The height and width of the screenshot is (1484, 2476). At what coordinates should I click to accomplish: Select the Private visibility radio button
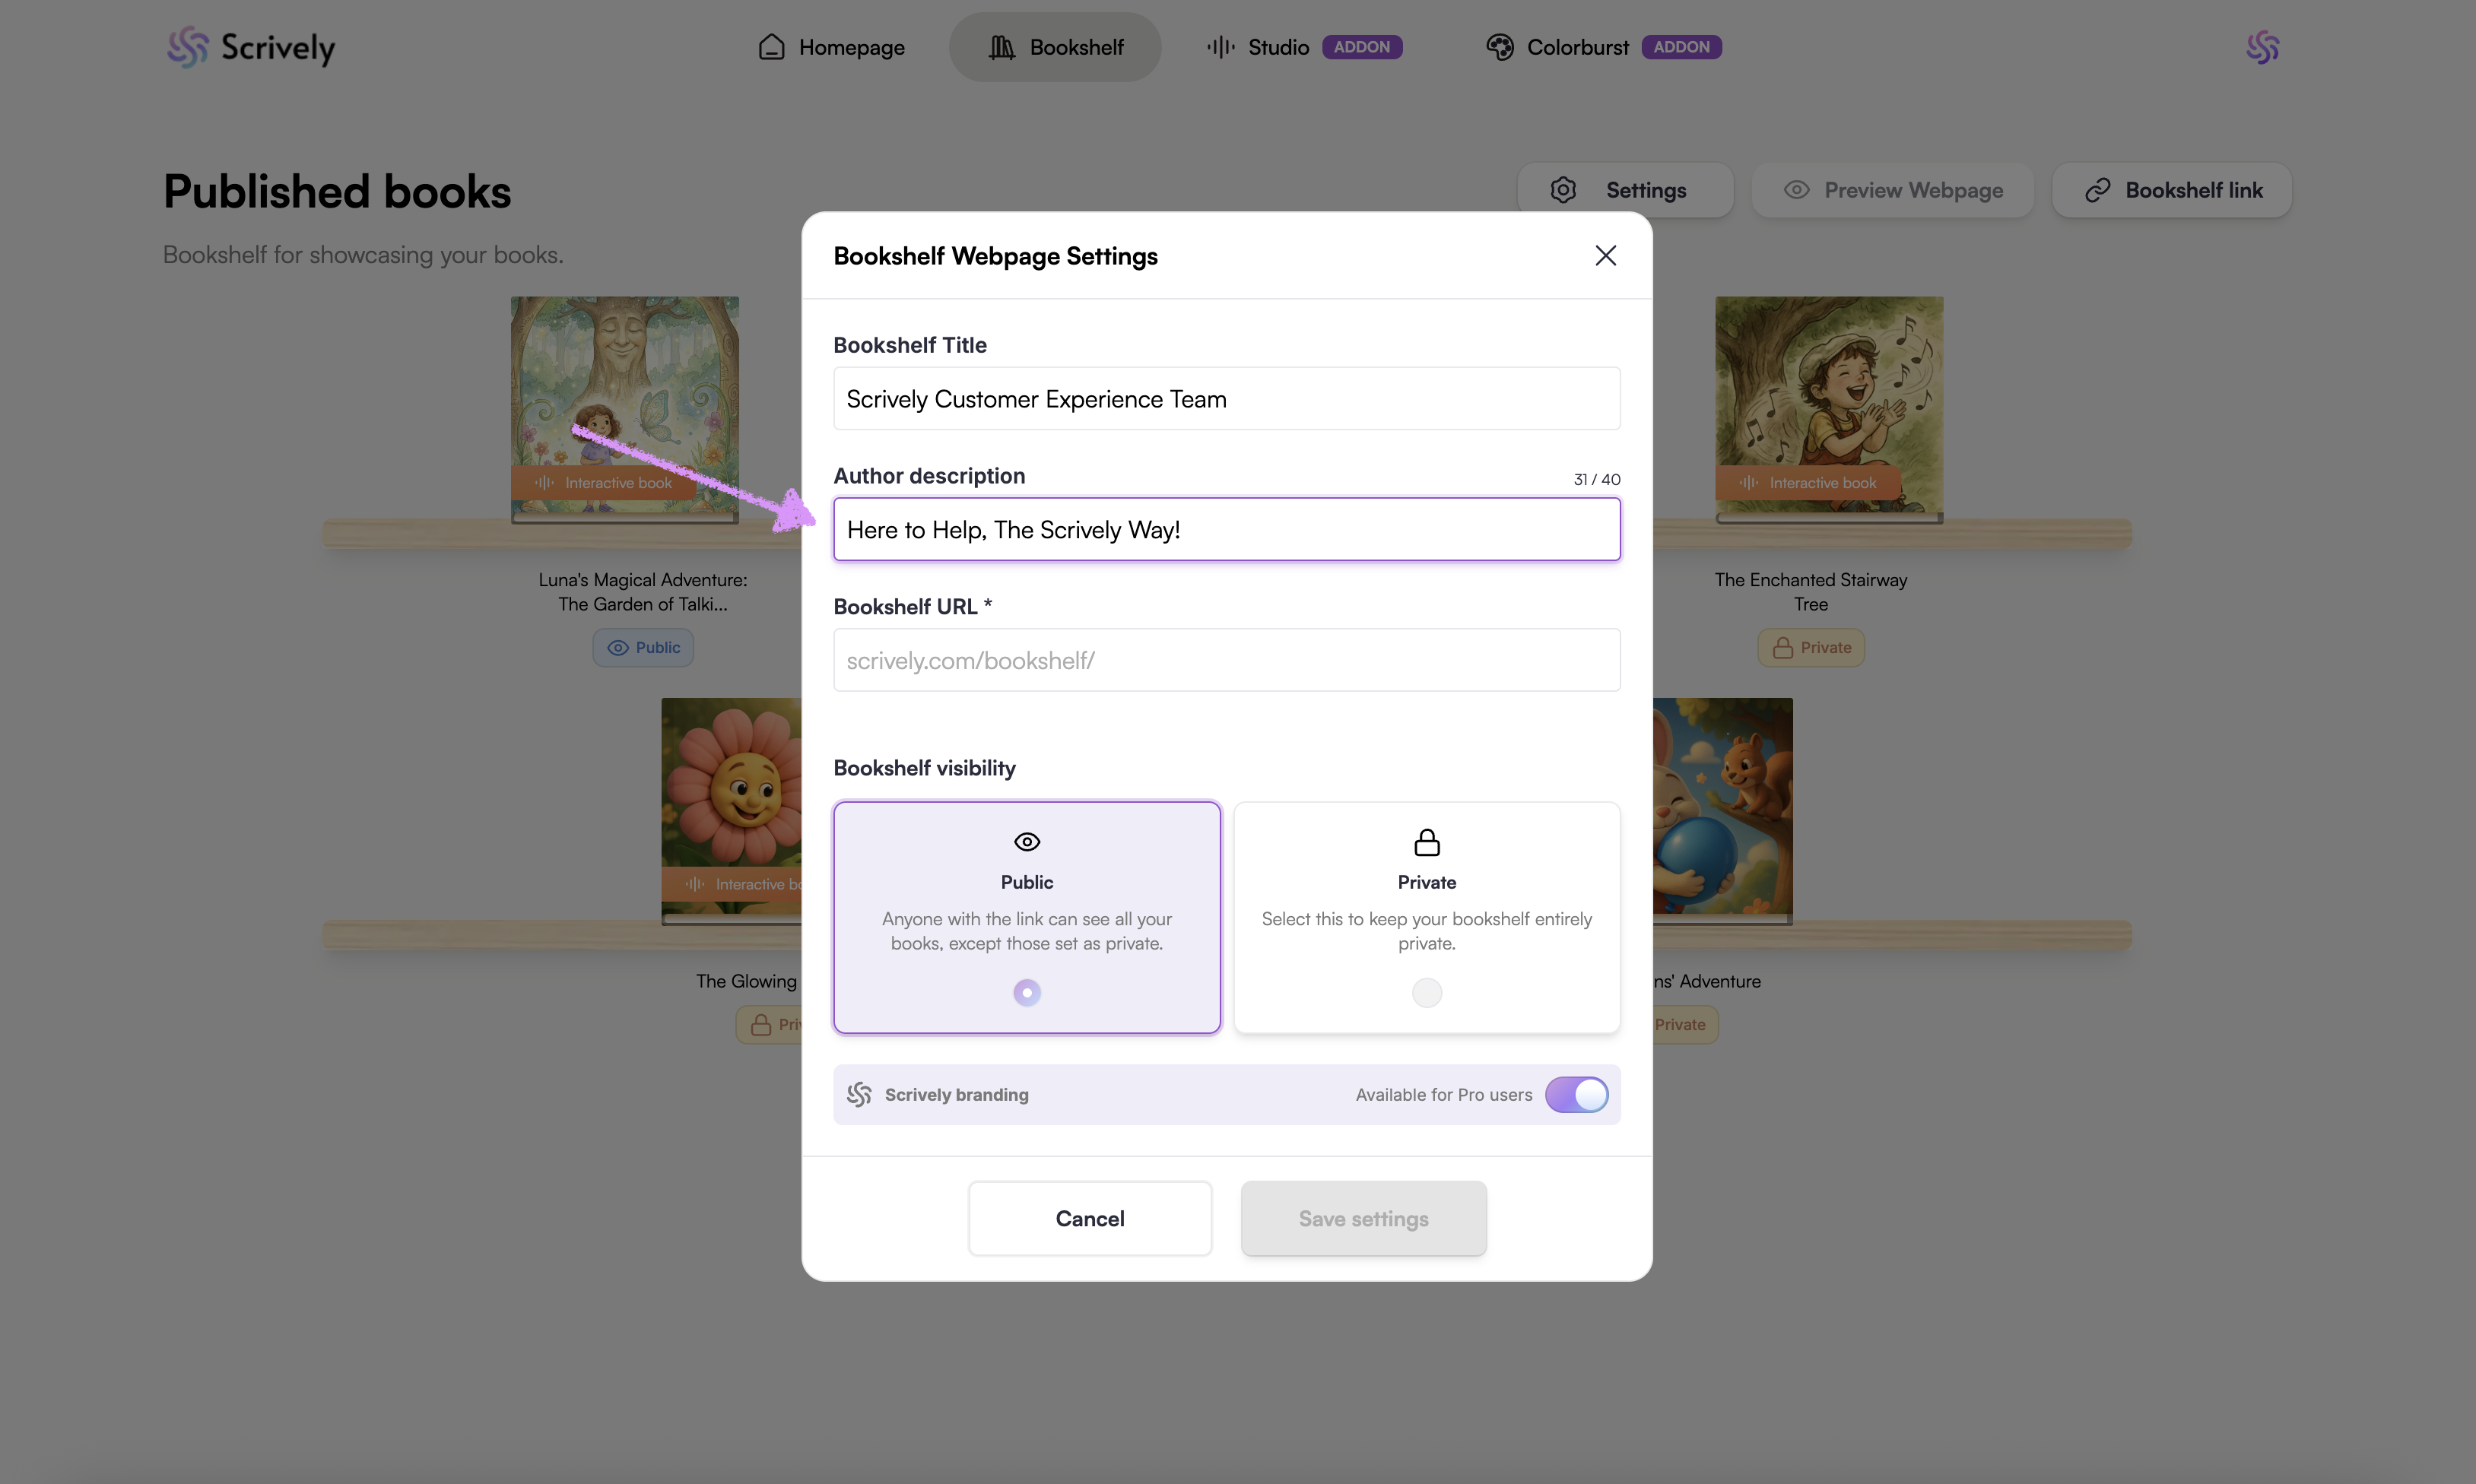pos(1426,992)
